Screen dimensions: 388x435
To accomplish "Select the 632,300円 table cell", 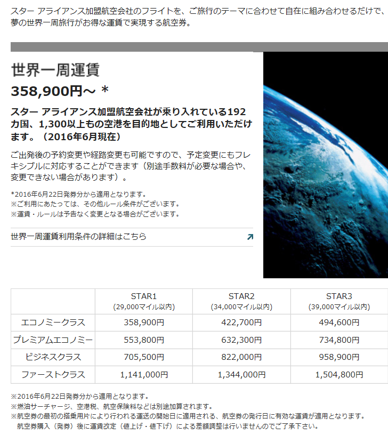I will 241,340.
